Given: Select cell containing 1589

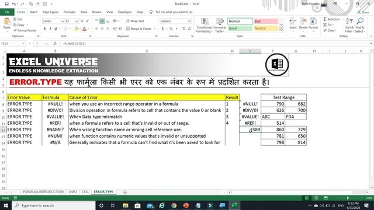Looking at the screenshot, I should [250, 129].
